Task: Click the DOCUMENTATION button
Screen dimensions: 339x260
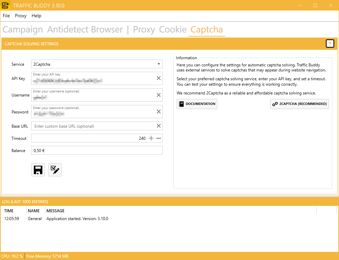Action: click(197, 104)
